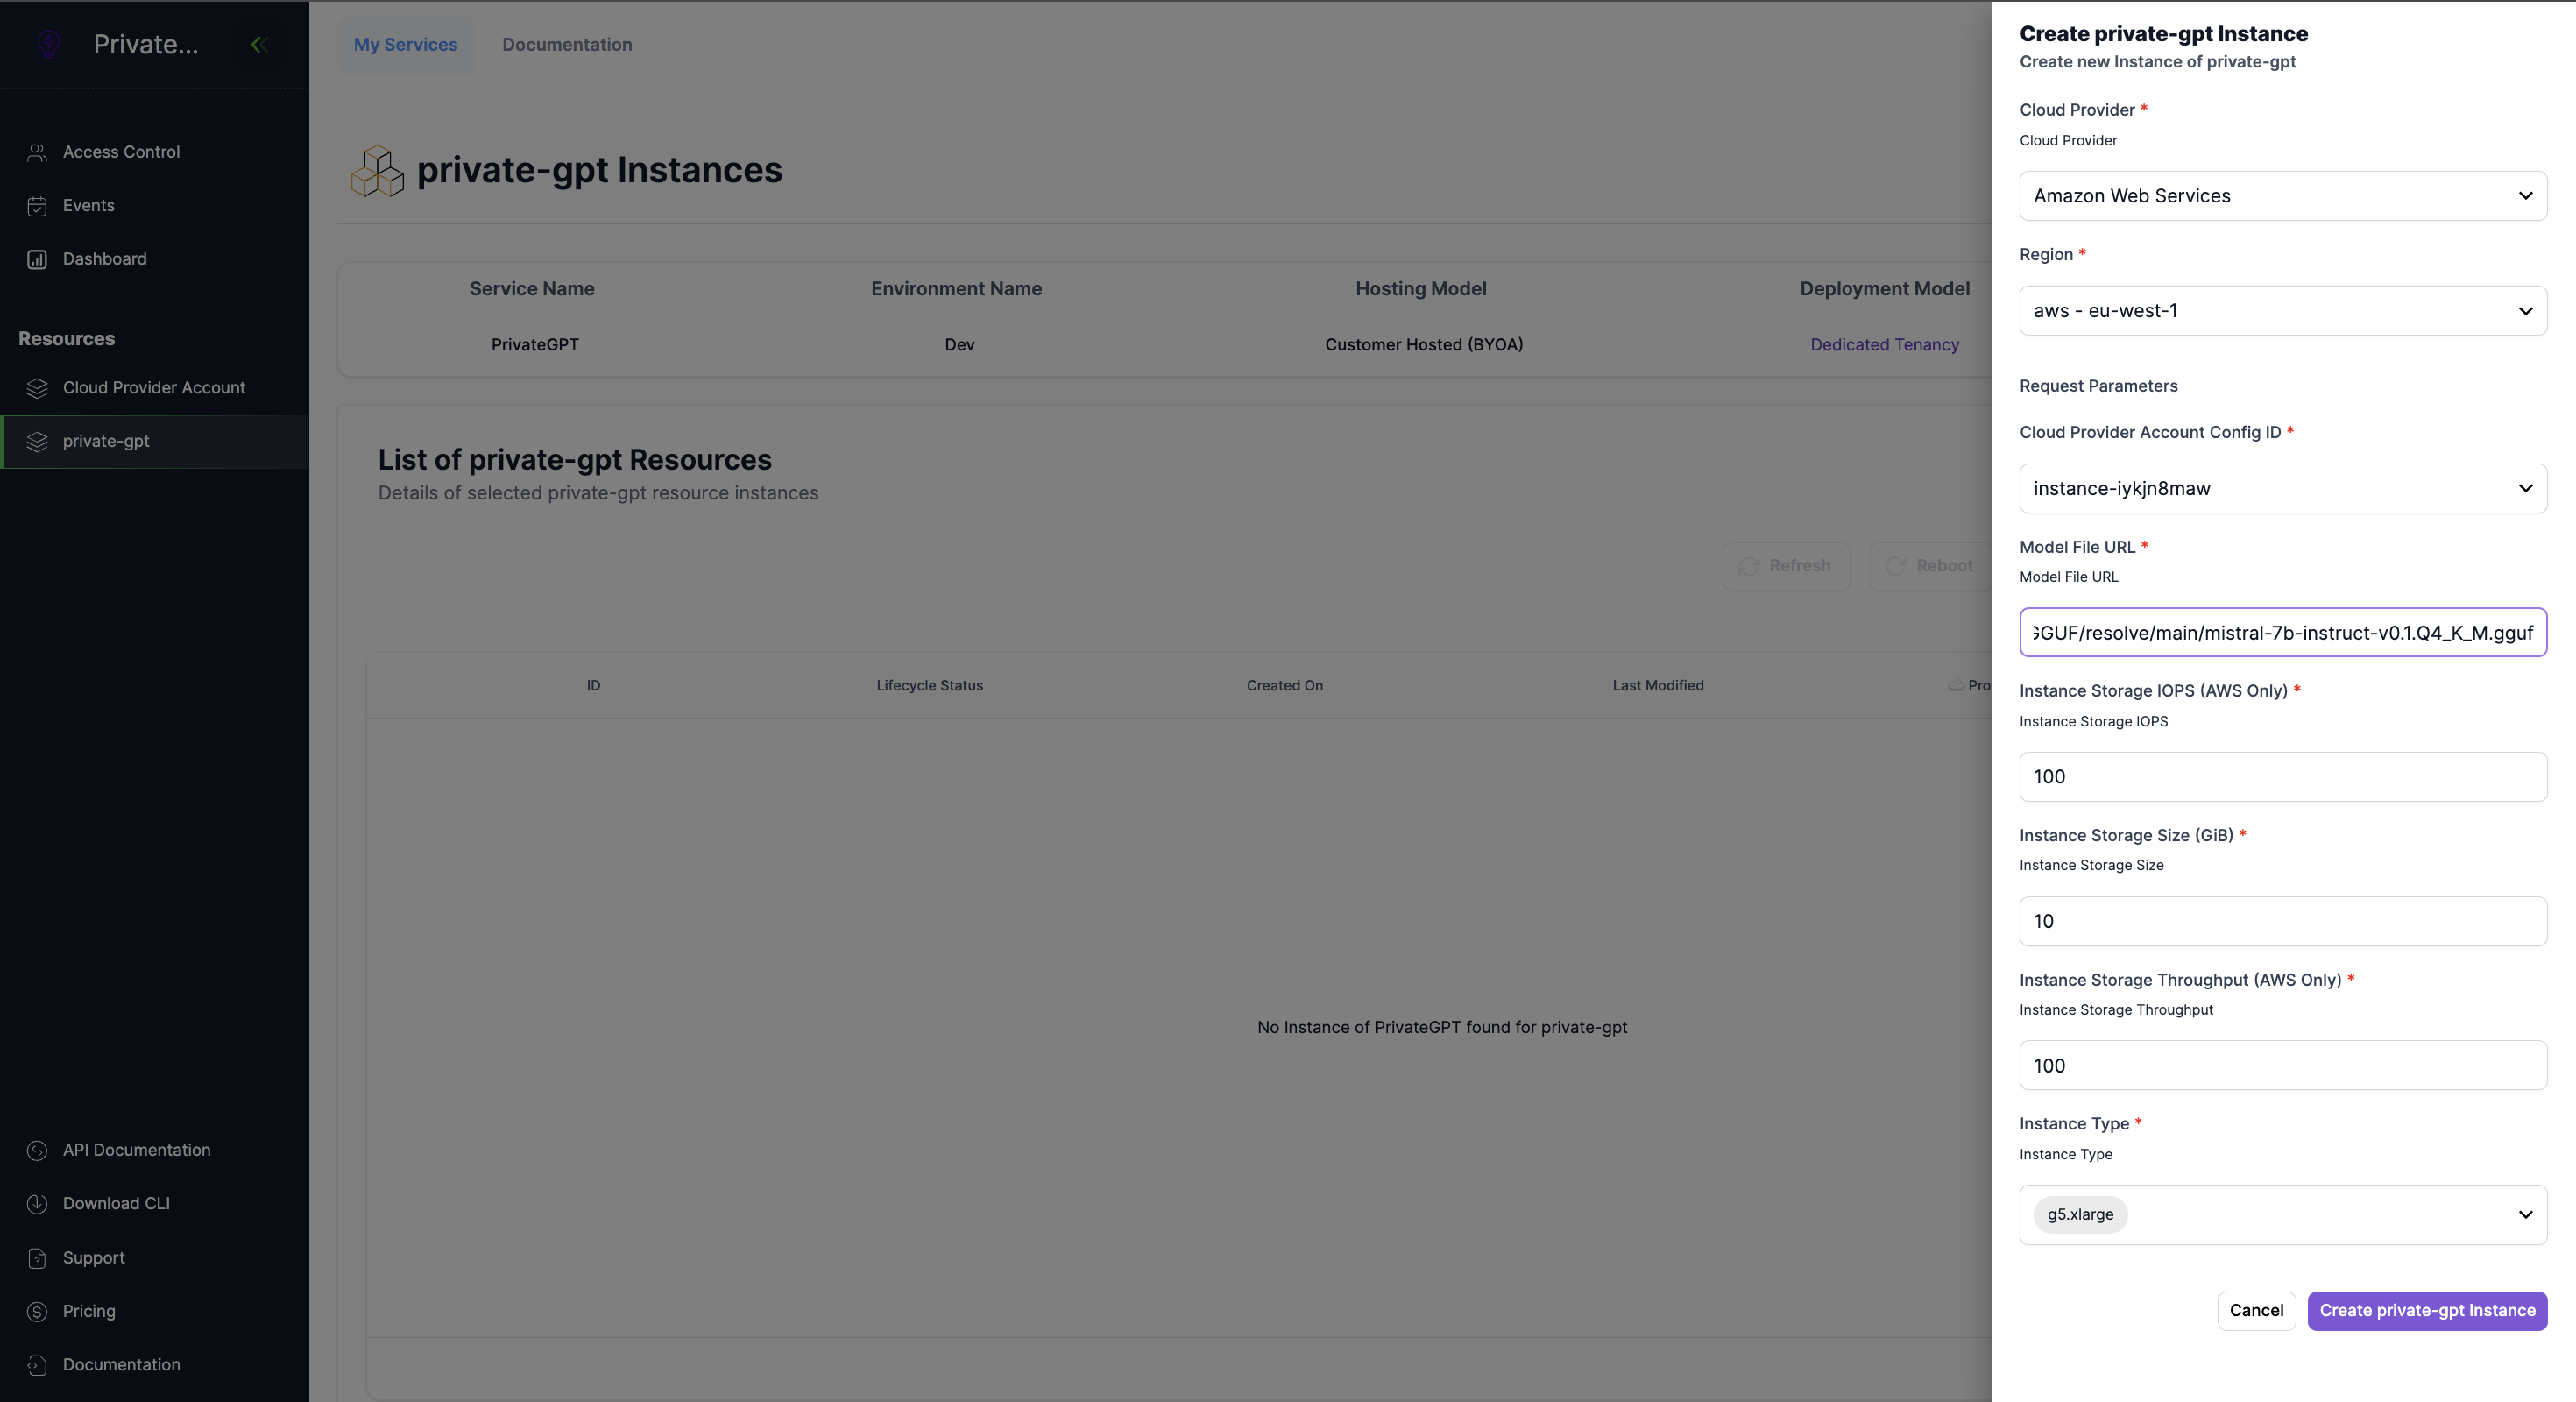Click the g5.xlarge chip in Instance Type
The height and width of the screenshot is (1402, 2576).
[2080, 1215]
